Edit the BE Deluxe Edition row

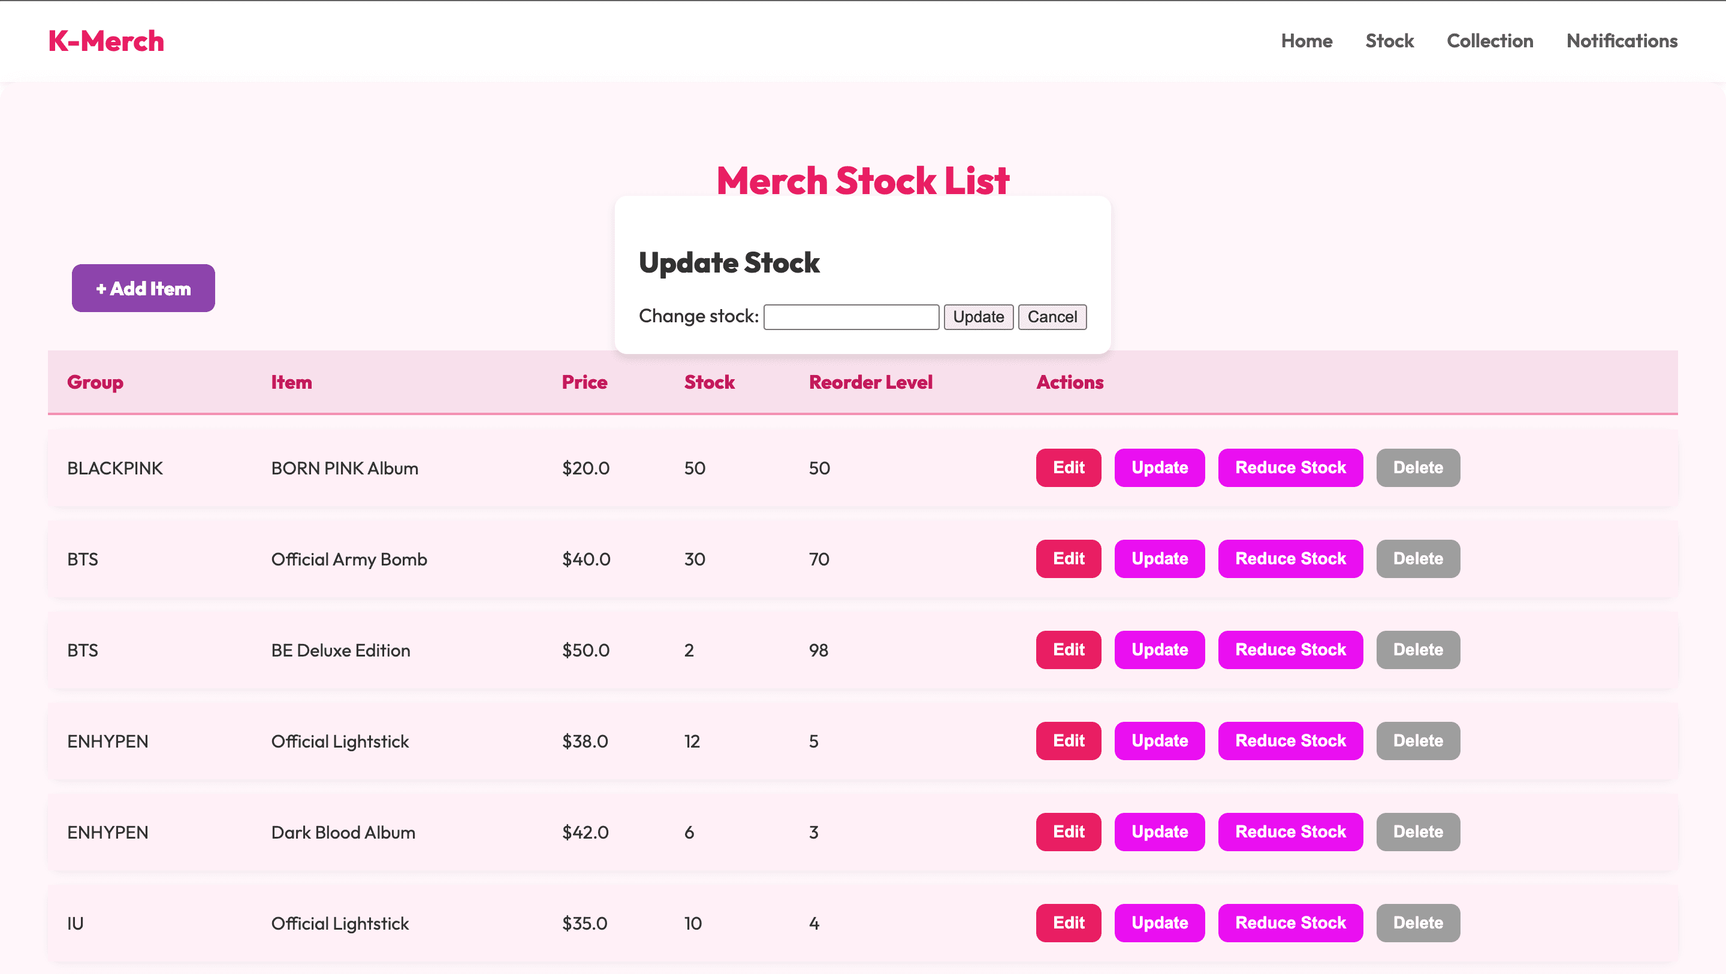coord(1068,650)
